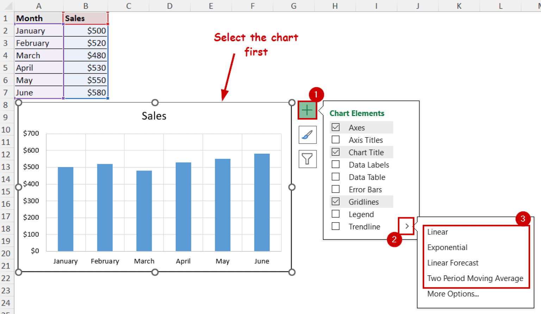Viewport: 541px width, 314px height.
Task: Open More Options for trendlines
Action: (x=453, y=294)
